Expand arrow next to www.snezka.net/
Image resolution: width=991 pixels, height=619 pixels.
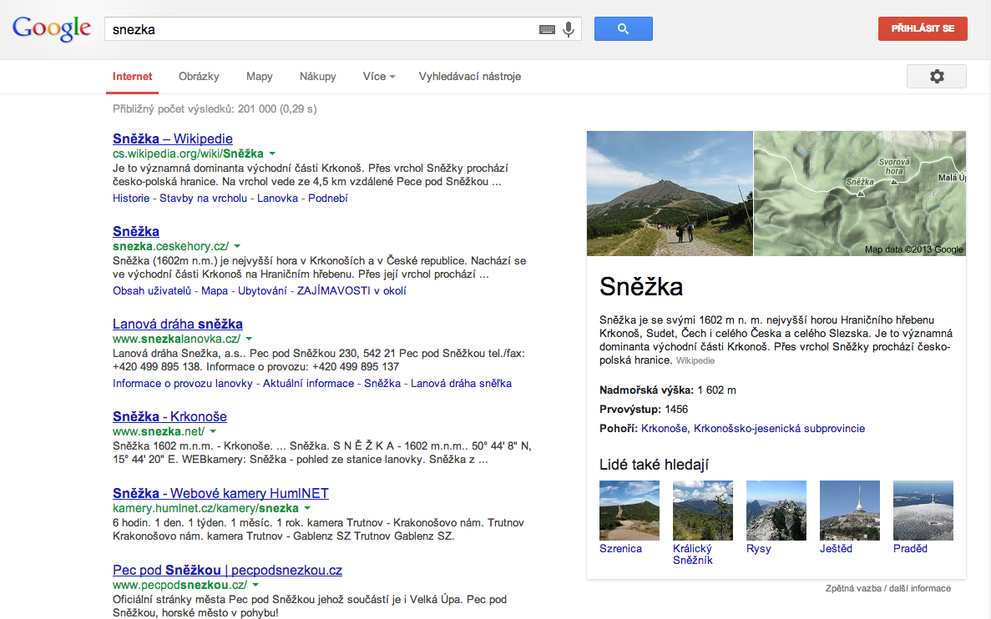213,431
